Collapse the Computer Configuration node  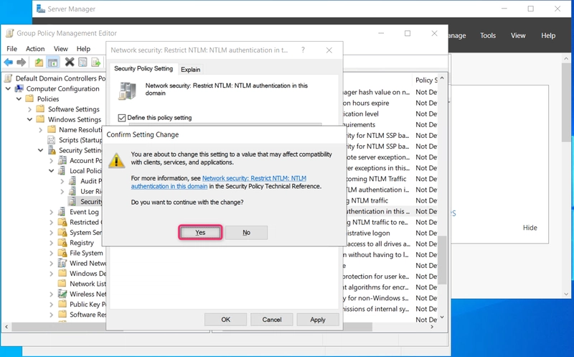[x=8, y=88]
